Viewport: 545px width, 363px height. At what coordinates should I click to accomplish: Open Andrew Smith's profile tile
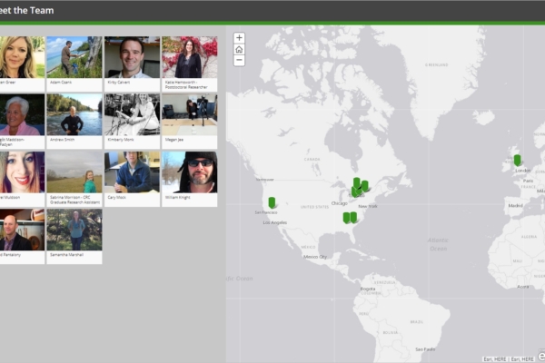pyautogui.click(x=74, y=114)
